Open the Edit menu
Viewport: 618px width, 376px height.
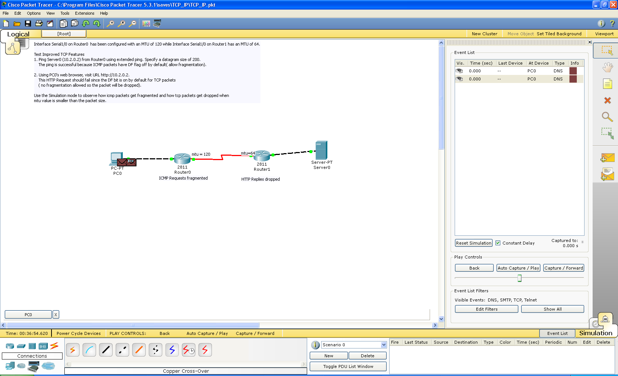pyautogui.click(x=18, y=13)
